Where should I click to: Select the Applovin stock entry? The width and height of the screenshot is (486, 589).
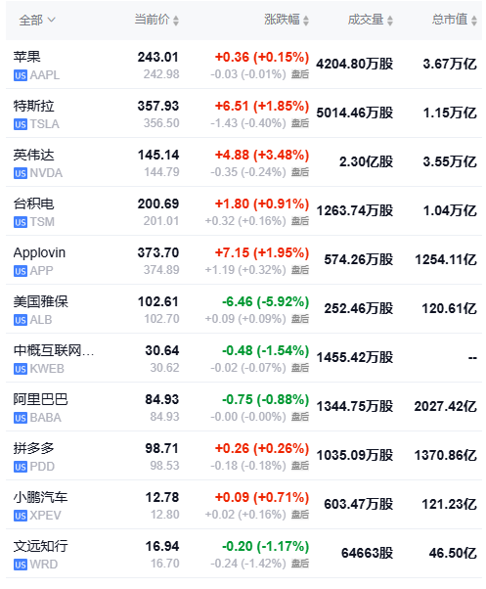point(243,260)
